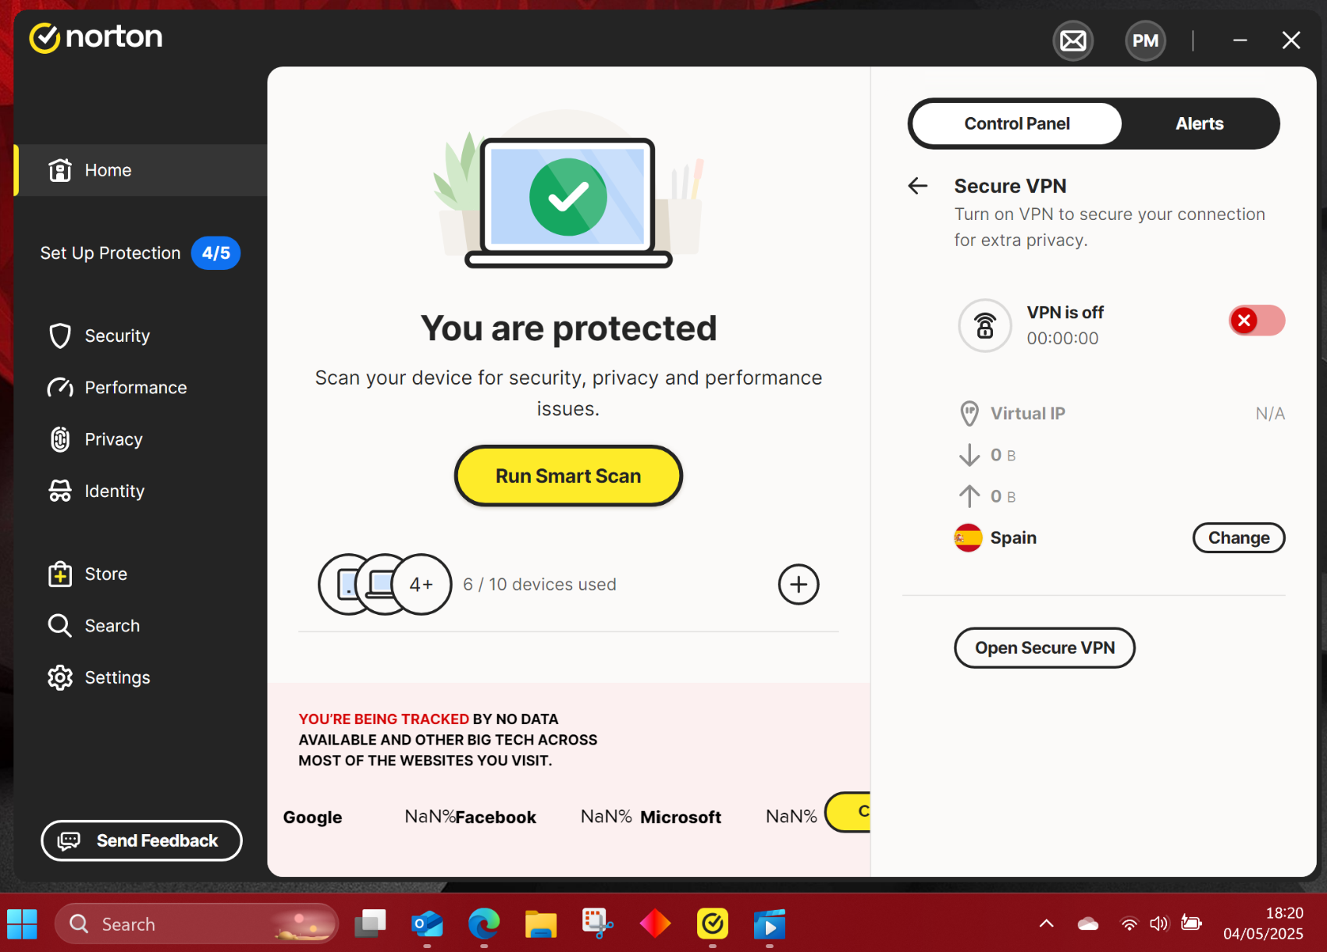Click Norton icon on taskbar

click(x=713, y=924)
